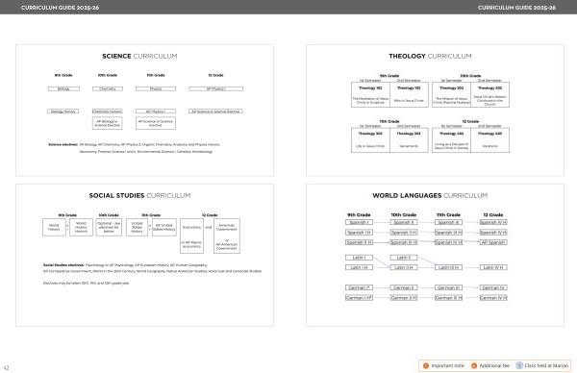Click the orange Additional fee icon

pyautogui.click(x=474, y=365)
